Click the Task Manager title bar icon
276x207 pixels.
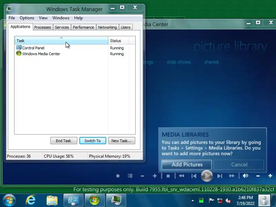pos(9,9)
